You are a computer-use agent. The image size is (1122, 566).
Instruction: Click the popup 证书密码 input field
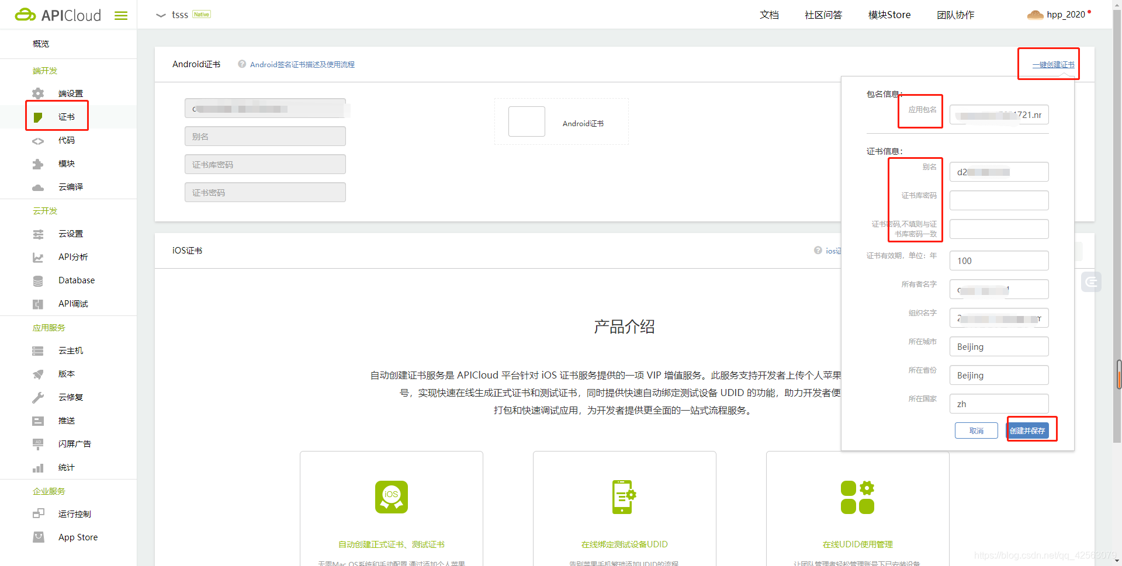coord(999,229)
